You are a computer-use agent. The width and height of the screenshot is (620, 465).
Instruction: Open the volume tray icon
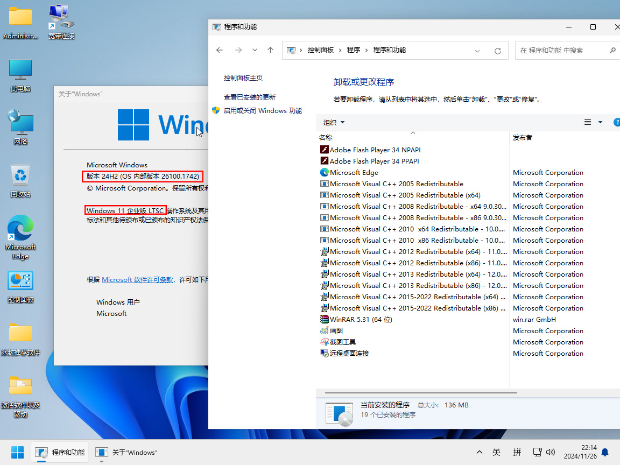coord(551,452)
